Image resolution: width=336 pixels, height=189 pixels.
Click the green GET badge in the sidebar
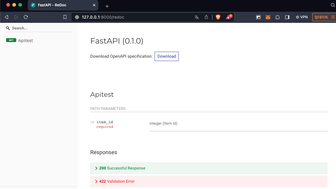click(11, 40)
